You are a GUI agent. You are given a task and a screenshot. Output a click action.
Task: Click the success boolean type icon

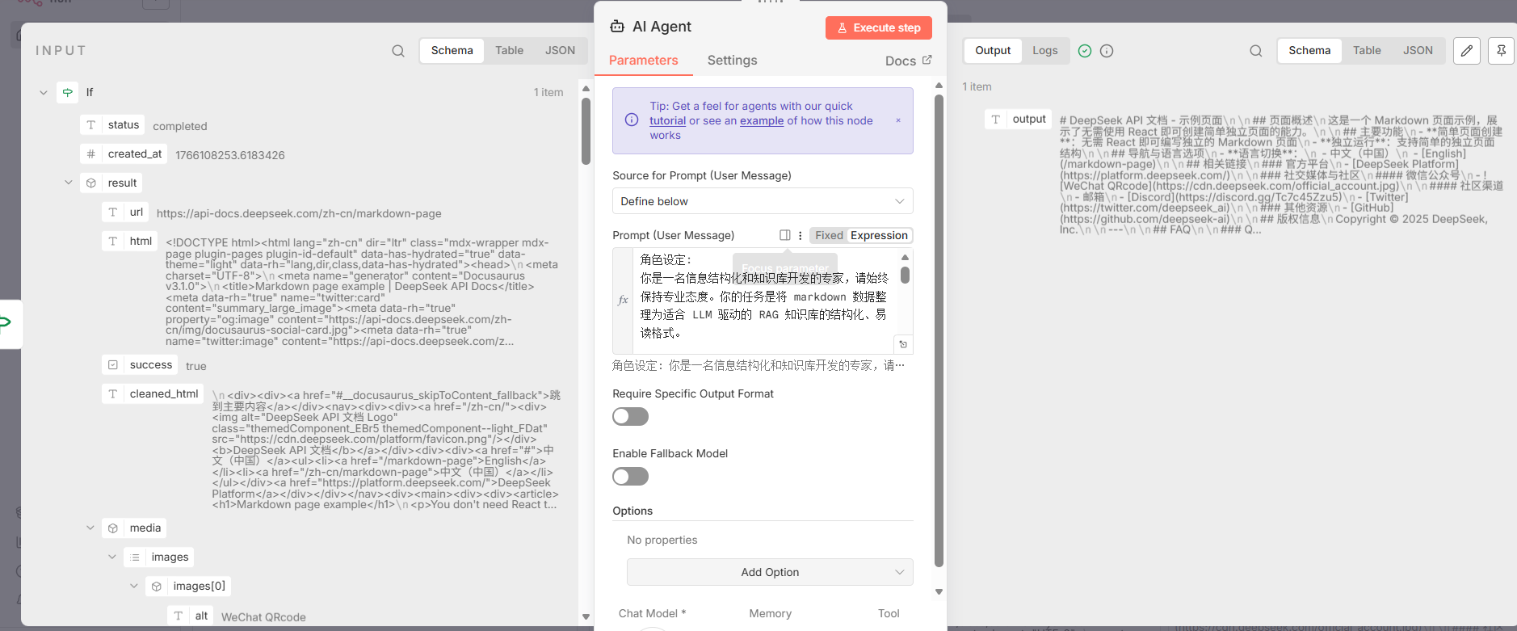click(x=113, y=365)
